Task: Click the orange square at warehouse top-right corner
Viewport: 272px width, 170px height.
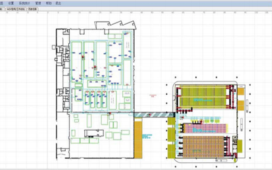Action: [241, 92]
